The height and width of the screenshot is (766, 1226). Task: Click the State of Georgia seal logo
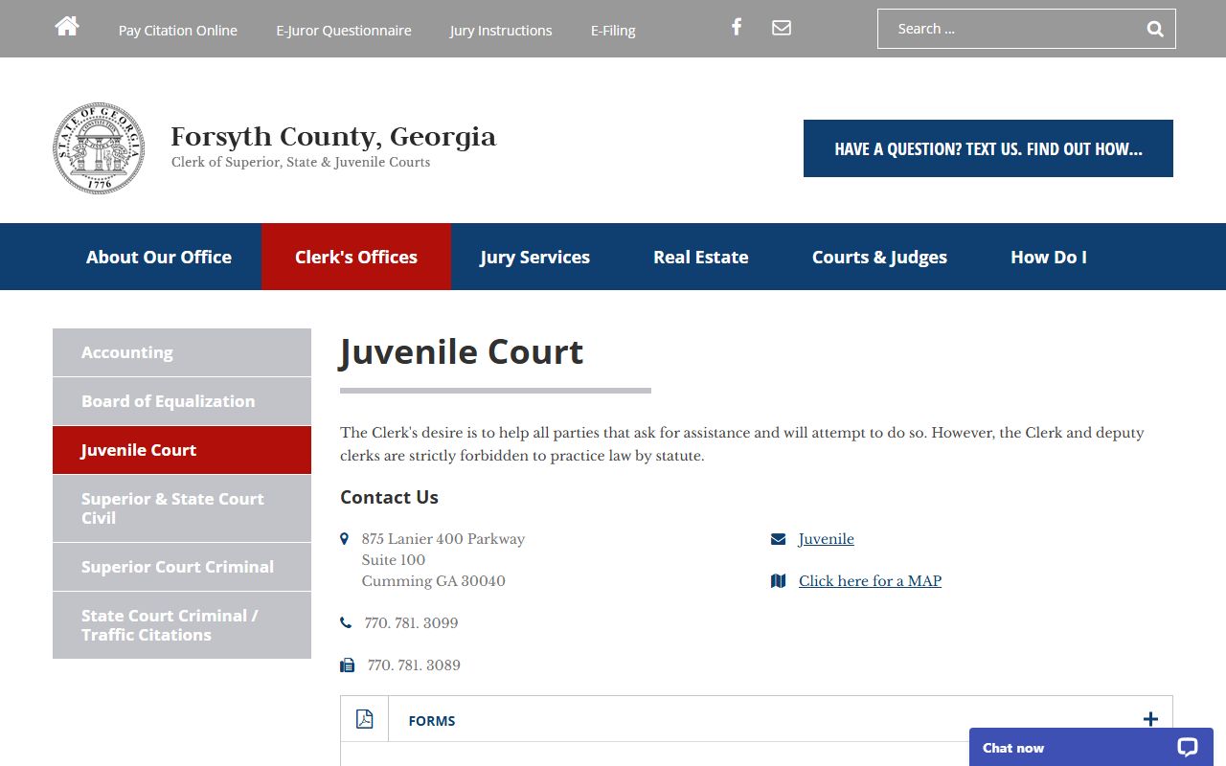tap(99, 148)
